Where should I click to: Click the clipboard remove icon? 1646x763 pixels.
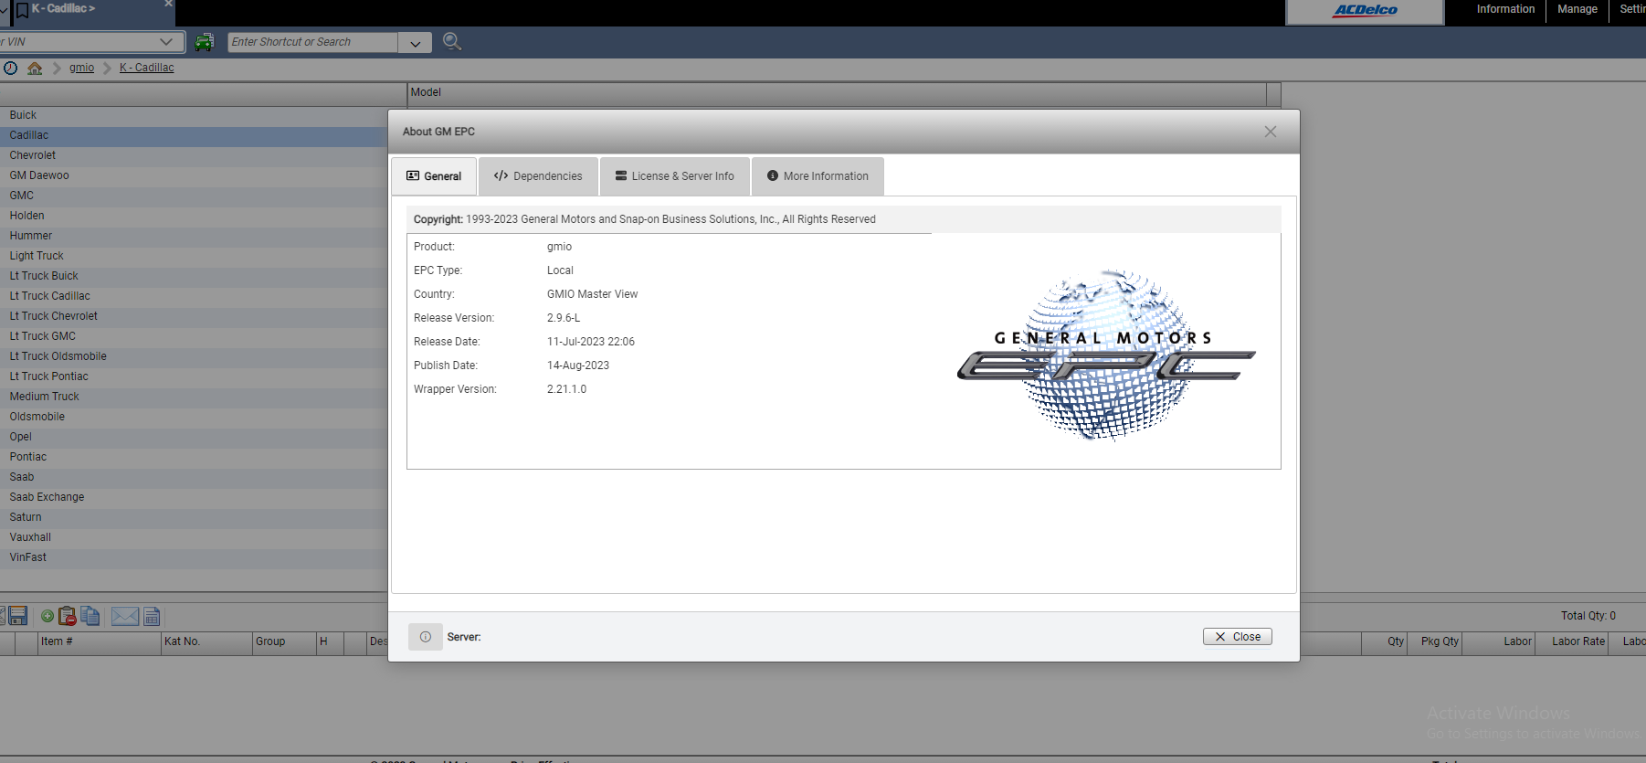(68, 617)
